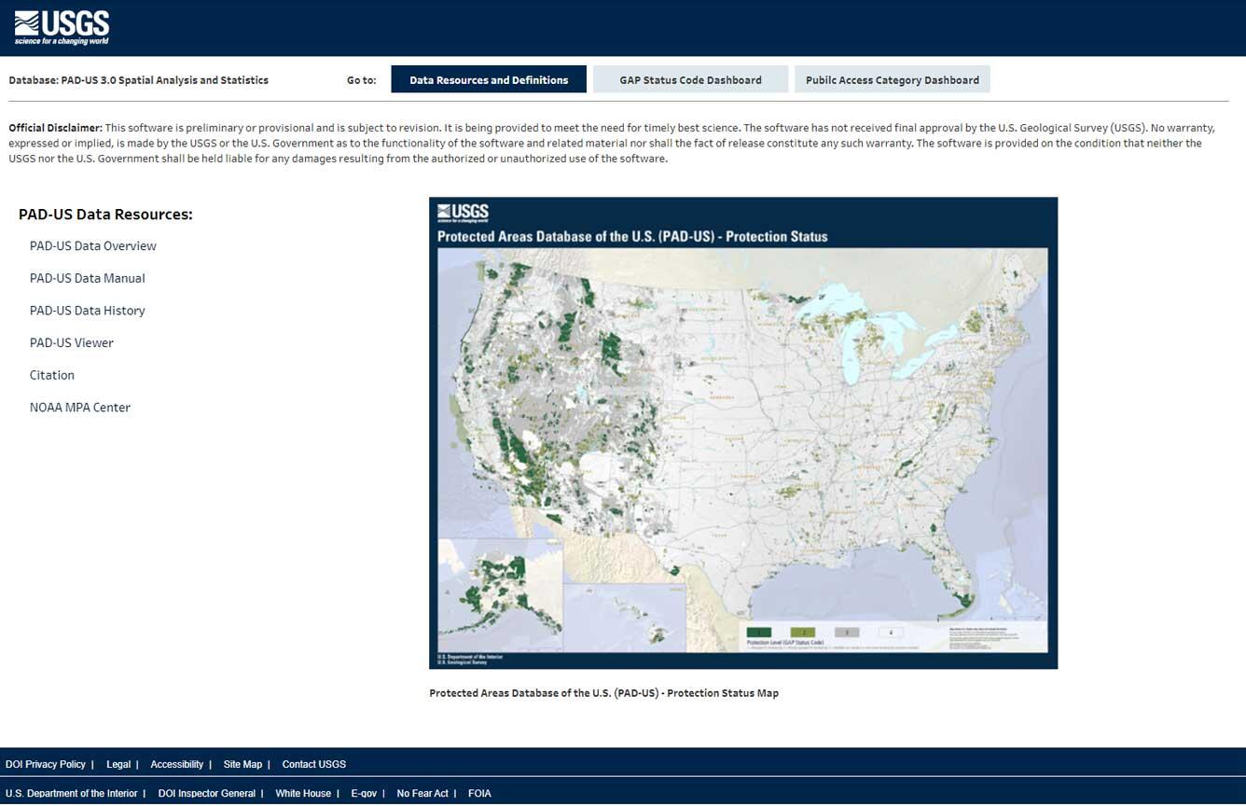Viewport: 1246px width, 806px height.
Task: Click the PAD-US Data Resources heading
Action: pyautogui.click(x=105, y=215)
